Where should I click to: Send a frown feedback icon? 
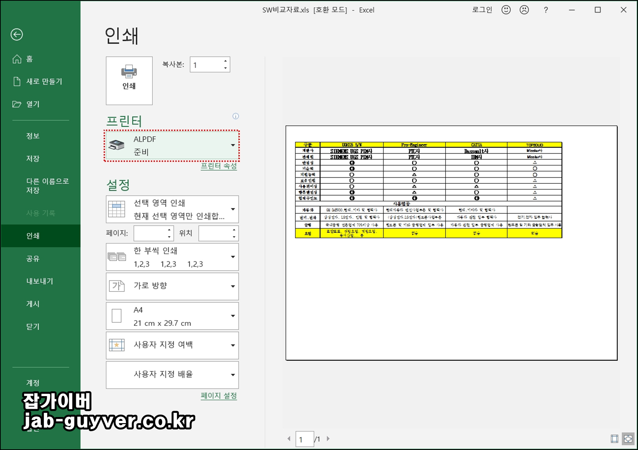(524, 10)
